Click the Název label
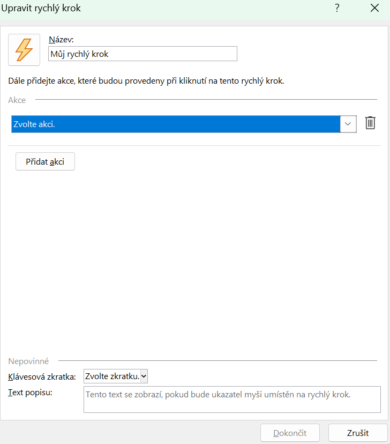This screenshot has height=444, width=390. 61,40
